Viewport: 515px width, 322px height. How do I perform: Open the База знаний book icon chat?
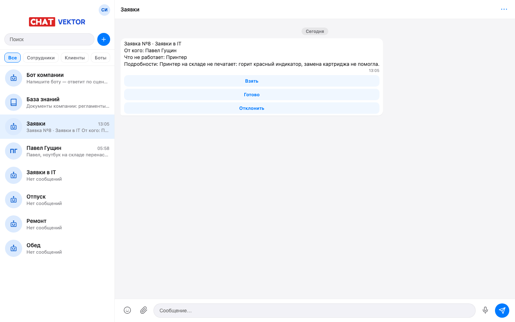click(14, 102)
